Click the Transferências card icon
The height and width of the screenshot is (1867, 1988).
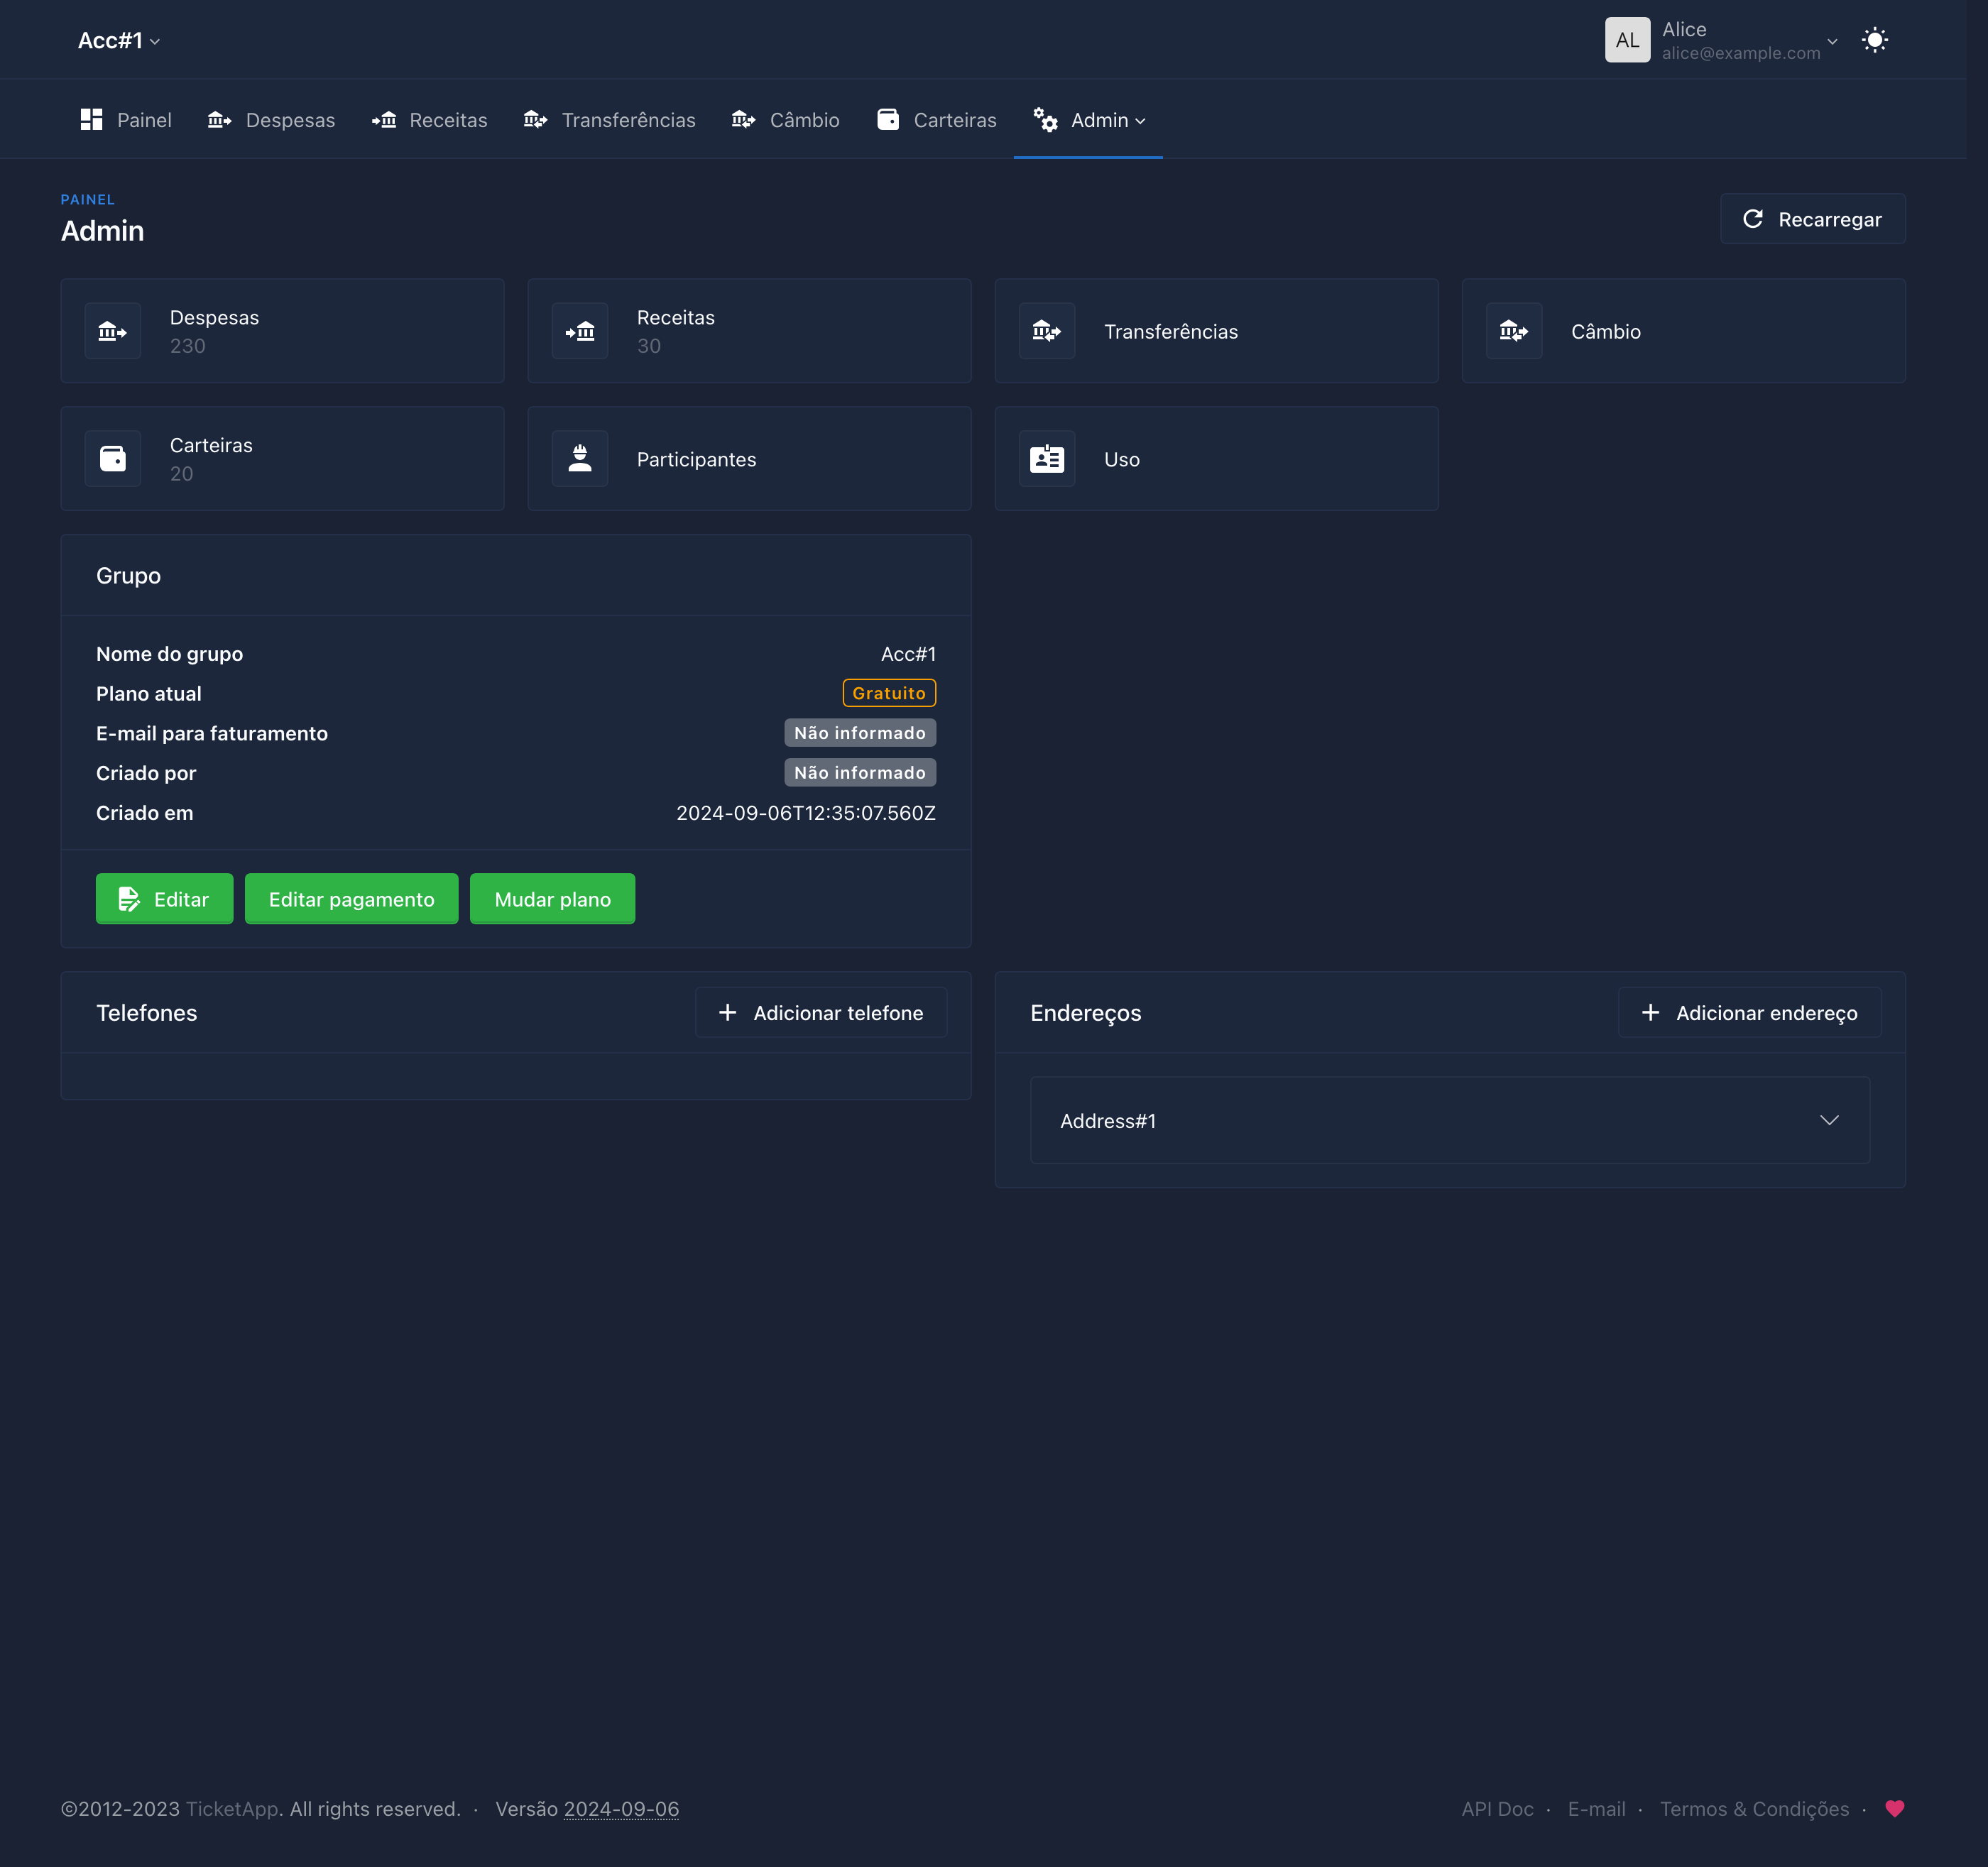pos(1047,331)
